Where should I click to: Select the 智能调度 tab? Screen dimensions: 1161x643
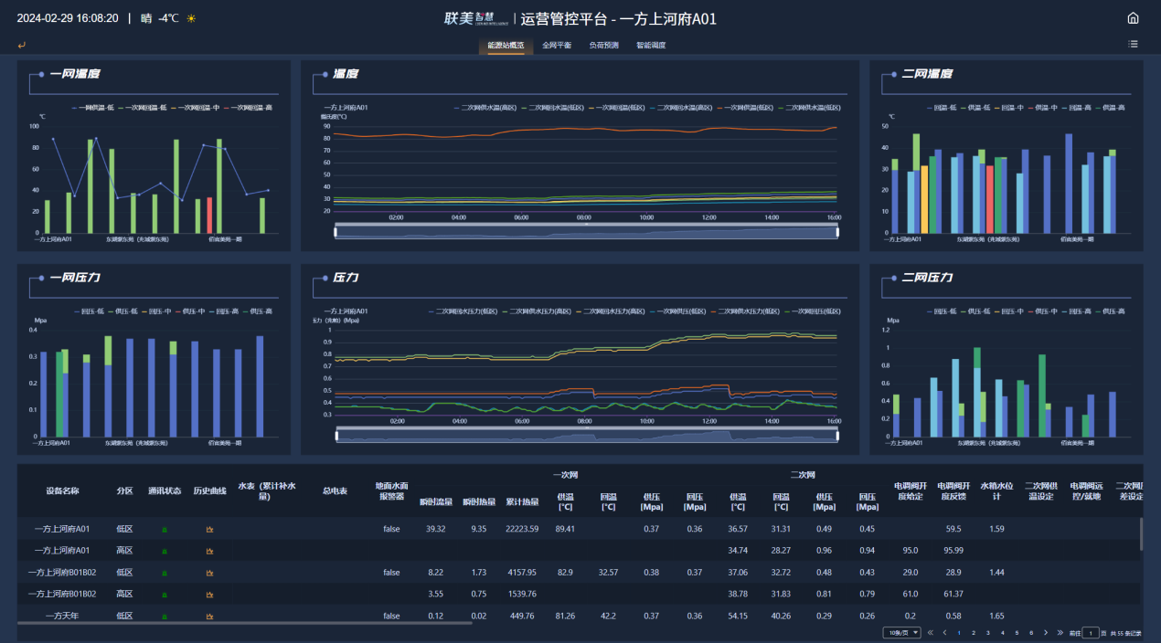pos(651,45)
